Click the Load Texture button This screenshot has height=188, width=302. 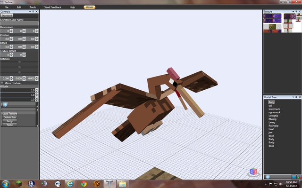tap(10, 114)
